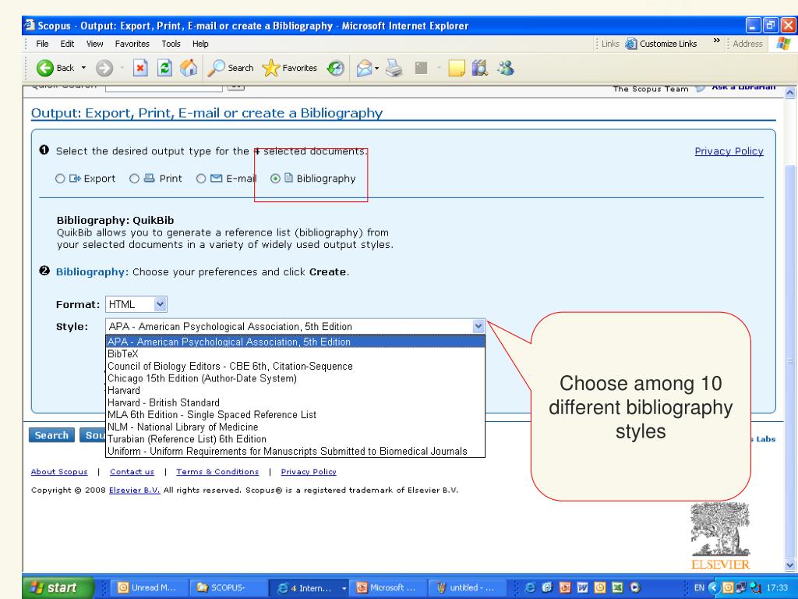Choose BibTeX style from the list
The height and width of the screenshot is (599, 798).
pos(295,354)
